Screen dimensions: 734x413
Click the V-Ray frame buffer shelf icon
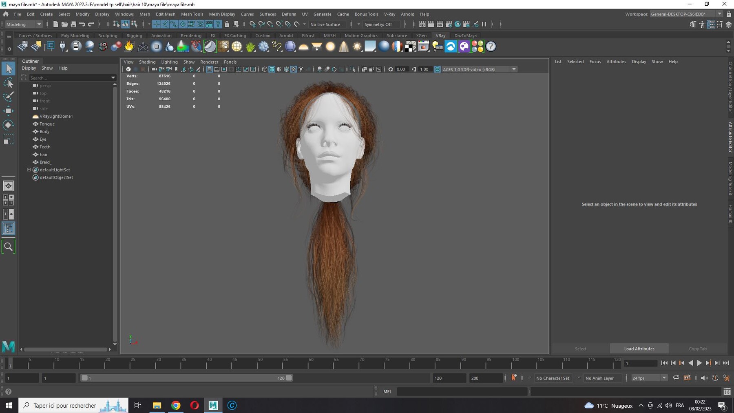point(424,46)
